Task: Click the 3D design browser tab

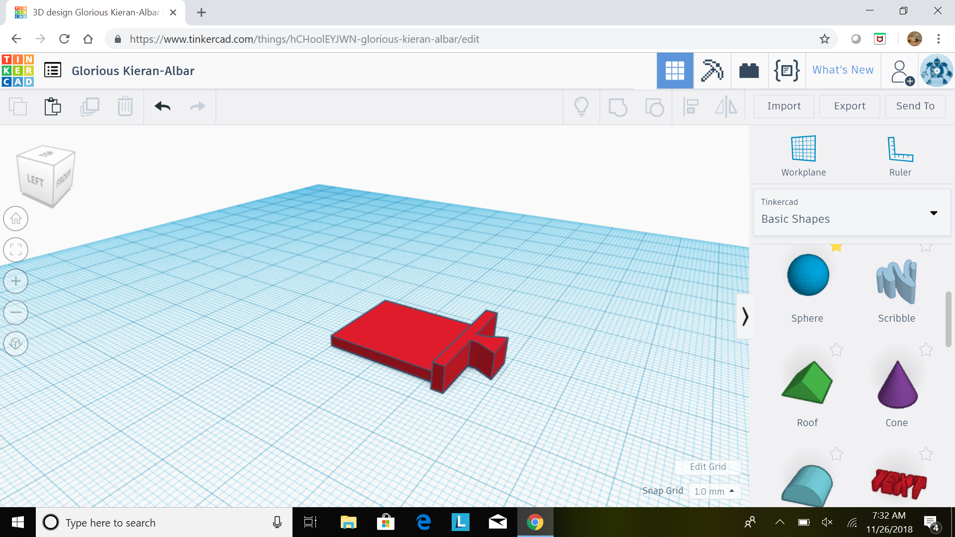Action: point(95,12)
